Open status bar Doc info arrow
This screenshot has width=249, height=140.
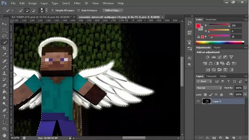click(70, 138)
